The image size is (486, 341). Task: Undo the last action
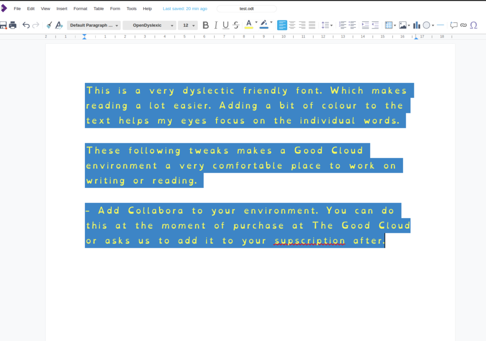click(x=26, y=25)
